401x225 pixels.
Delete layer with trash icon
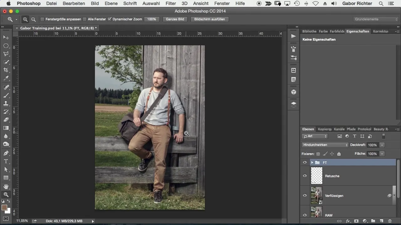(390, 221)
